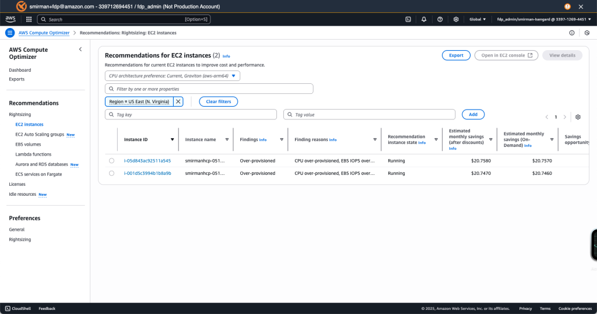Open Licenses in sidebar

pos(17,184)
